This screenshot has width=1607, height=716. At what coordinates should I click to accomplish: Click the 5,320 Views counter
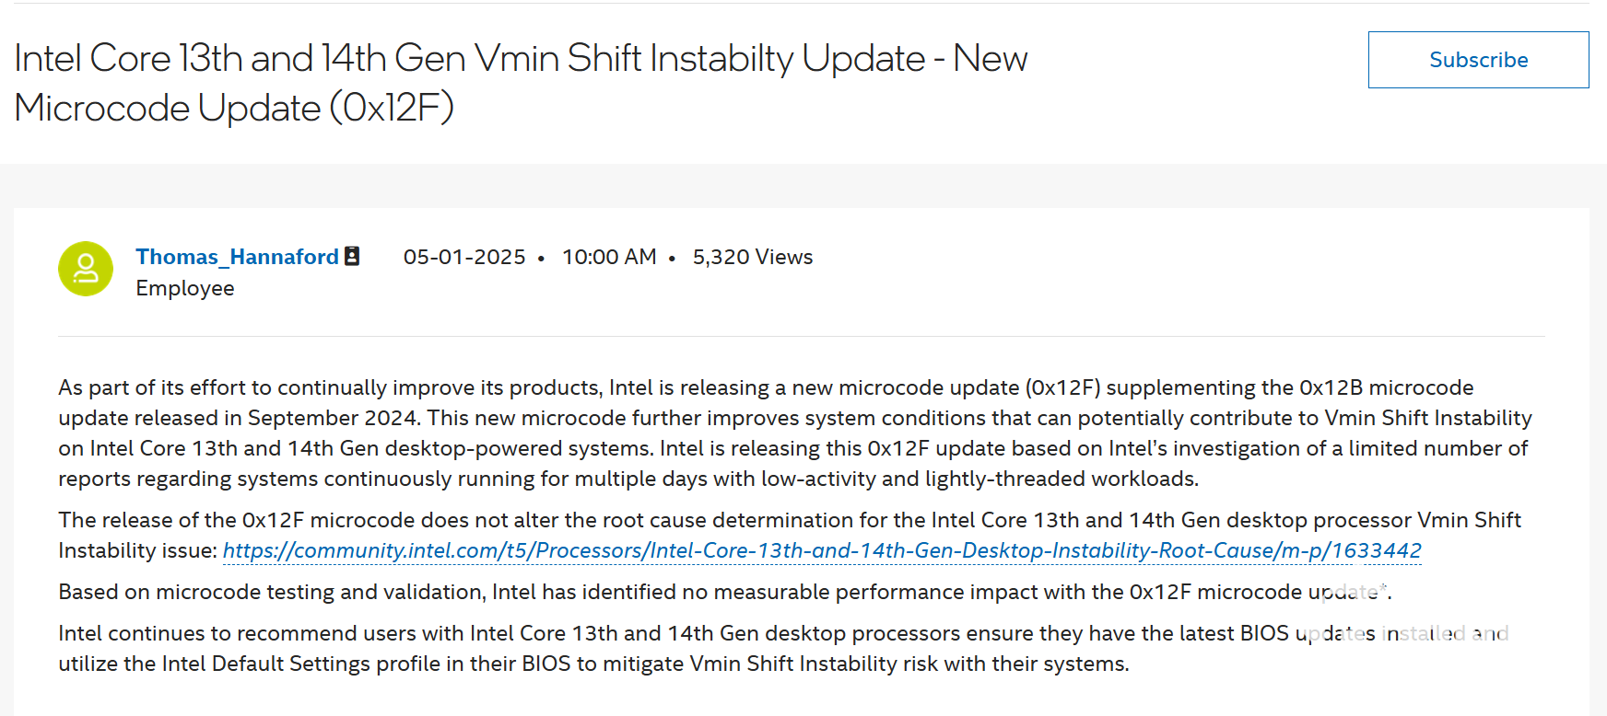click(753, 257)
